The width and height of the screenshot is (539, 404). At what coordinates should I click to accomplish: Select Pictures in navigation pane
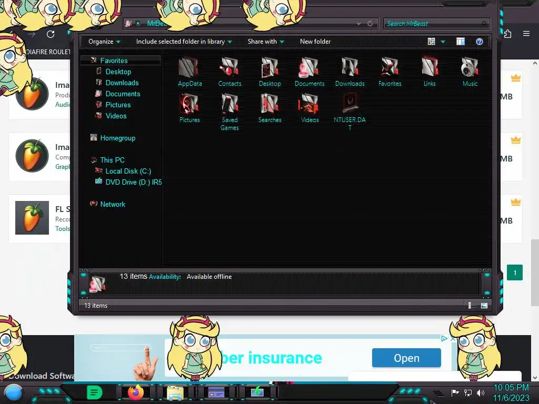(x=118, y=105)
